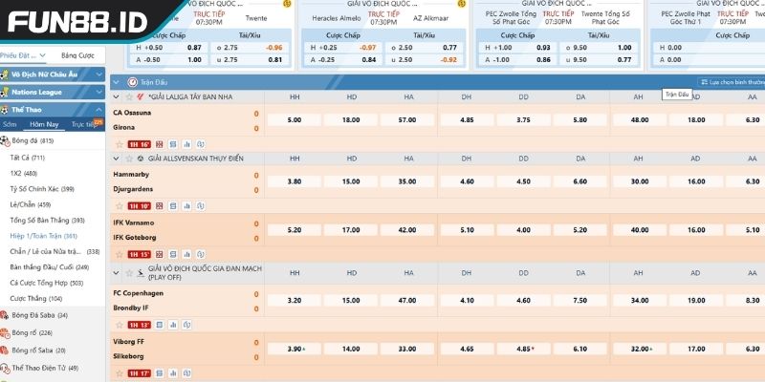Click the clock icon beside Trận Đấu
The image size is (765, 382).
[131, 82]
